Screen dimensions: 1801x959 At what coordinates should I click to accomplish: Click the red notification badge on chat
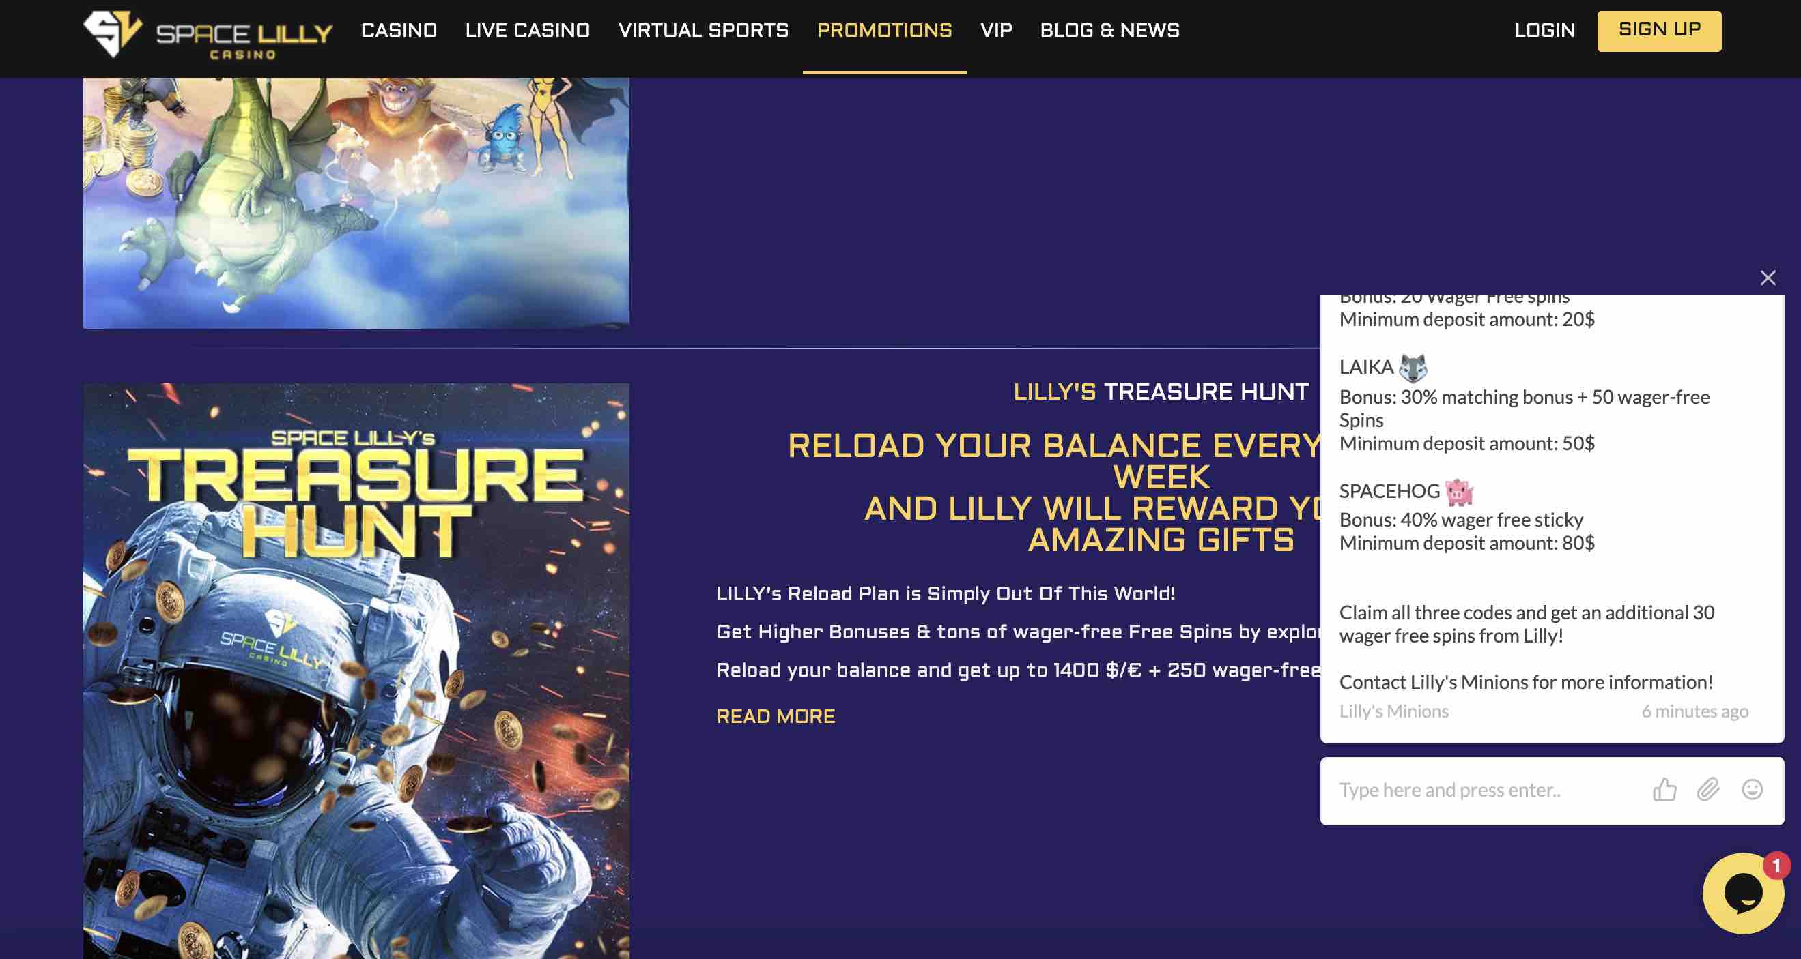pyautogui.click(x=1776, y=866)
